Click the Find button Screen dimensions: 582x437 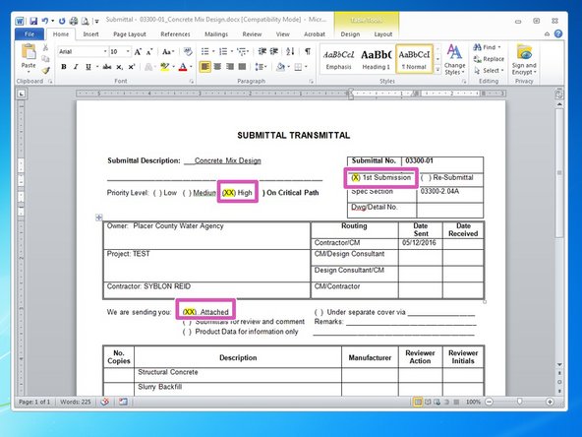[x=487, y=47]
